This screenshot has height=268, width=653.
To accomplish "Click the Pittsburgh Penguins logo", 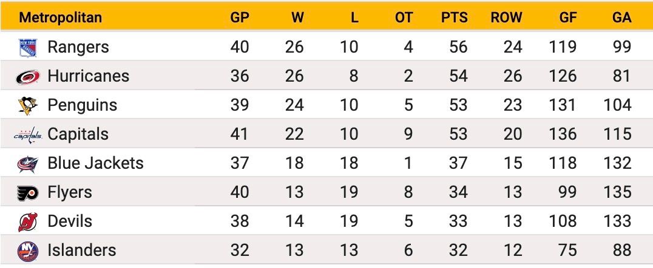I will pos(28,106).
